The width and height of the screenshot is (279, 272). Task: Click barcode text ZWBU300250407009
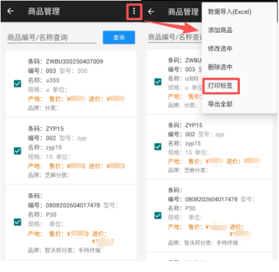pyautogui.click(x=74, y=62)
